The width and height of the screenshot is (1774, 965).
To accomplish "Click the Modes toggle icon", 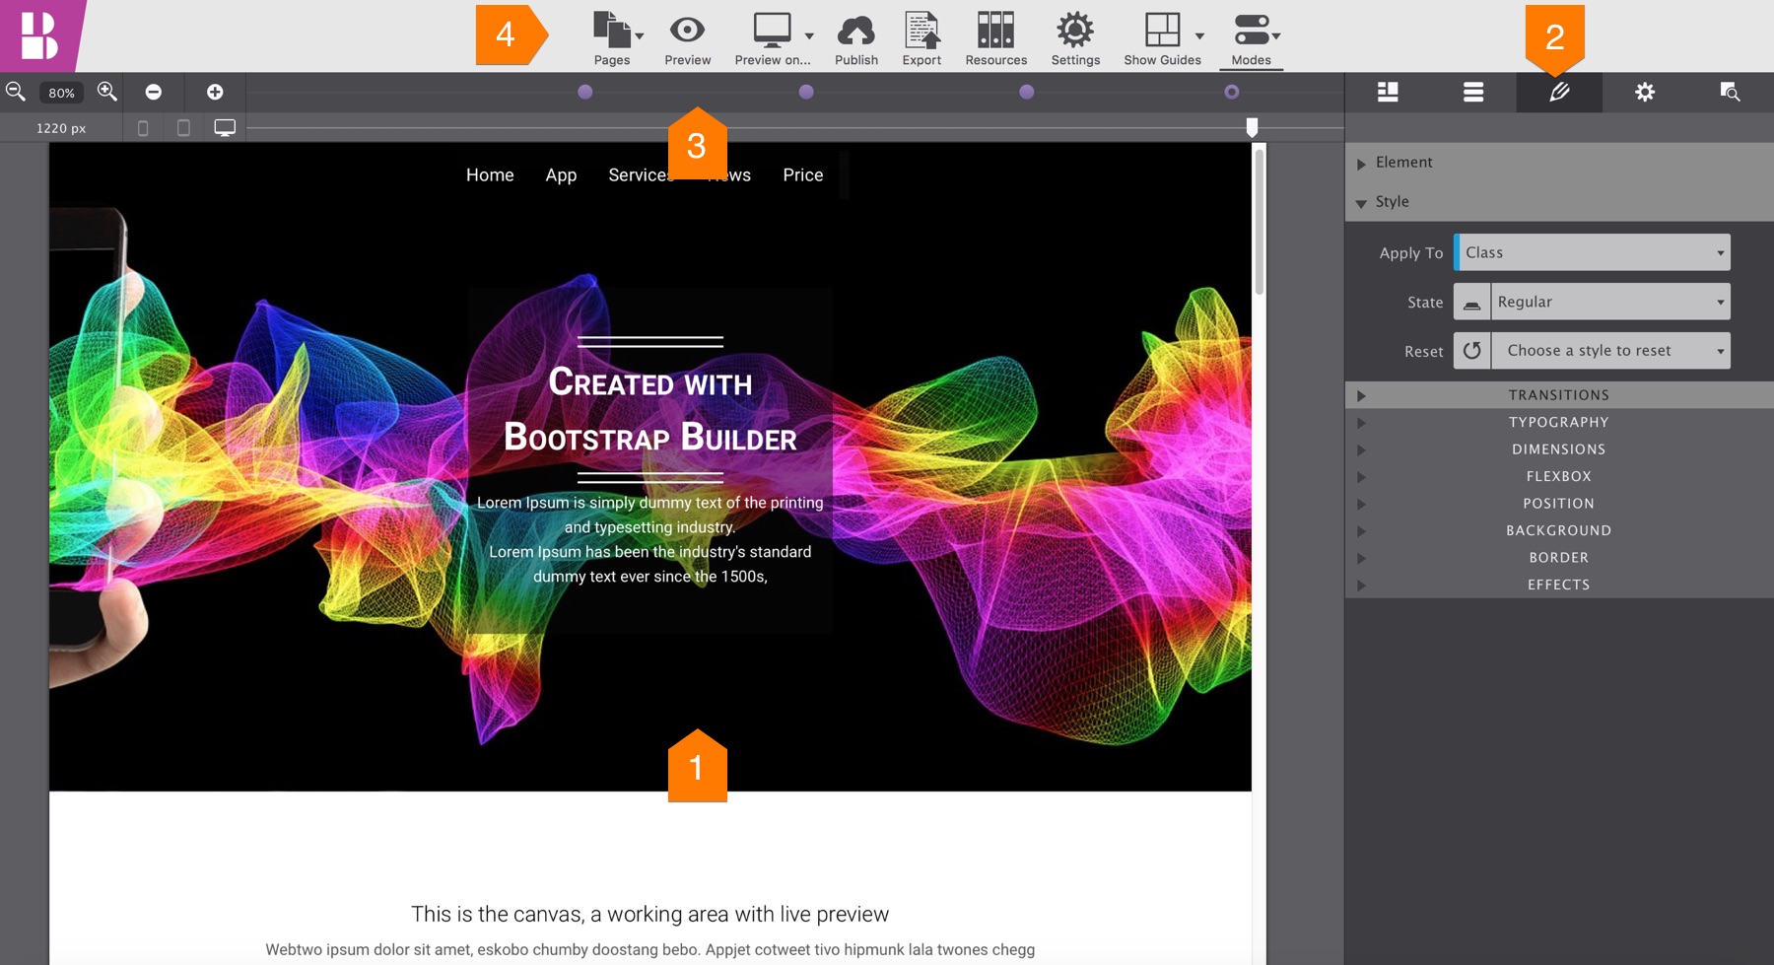I will click(1252, 30).
